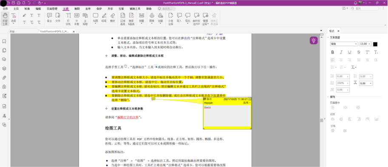Click the Undo arrow in title bar
Viewport: 388px width, 167px height.
pyautogui.click(x=29, y=3)
